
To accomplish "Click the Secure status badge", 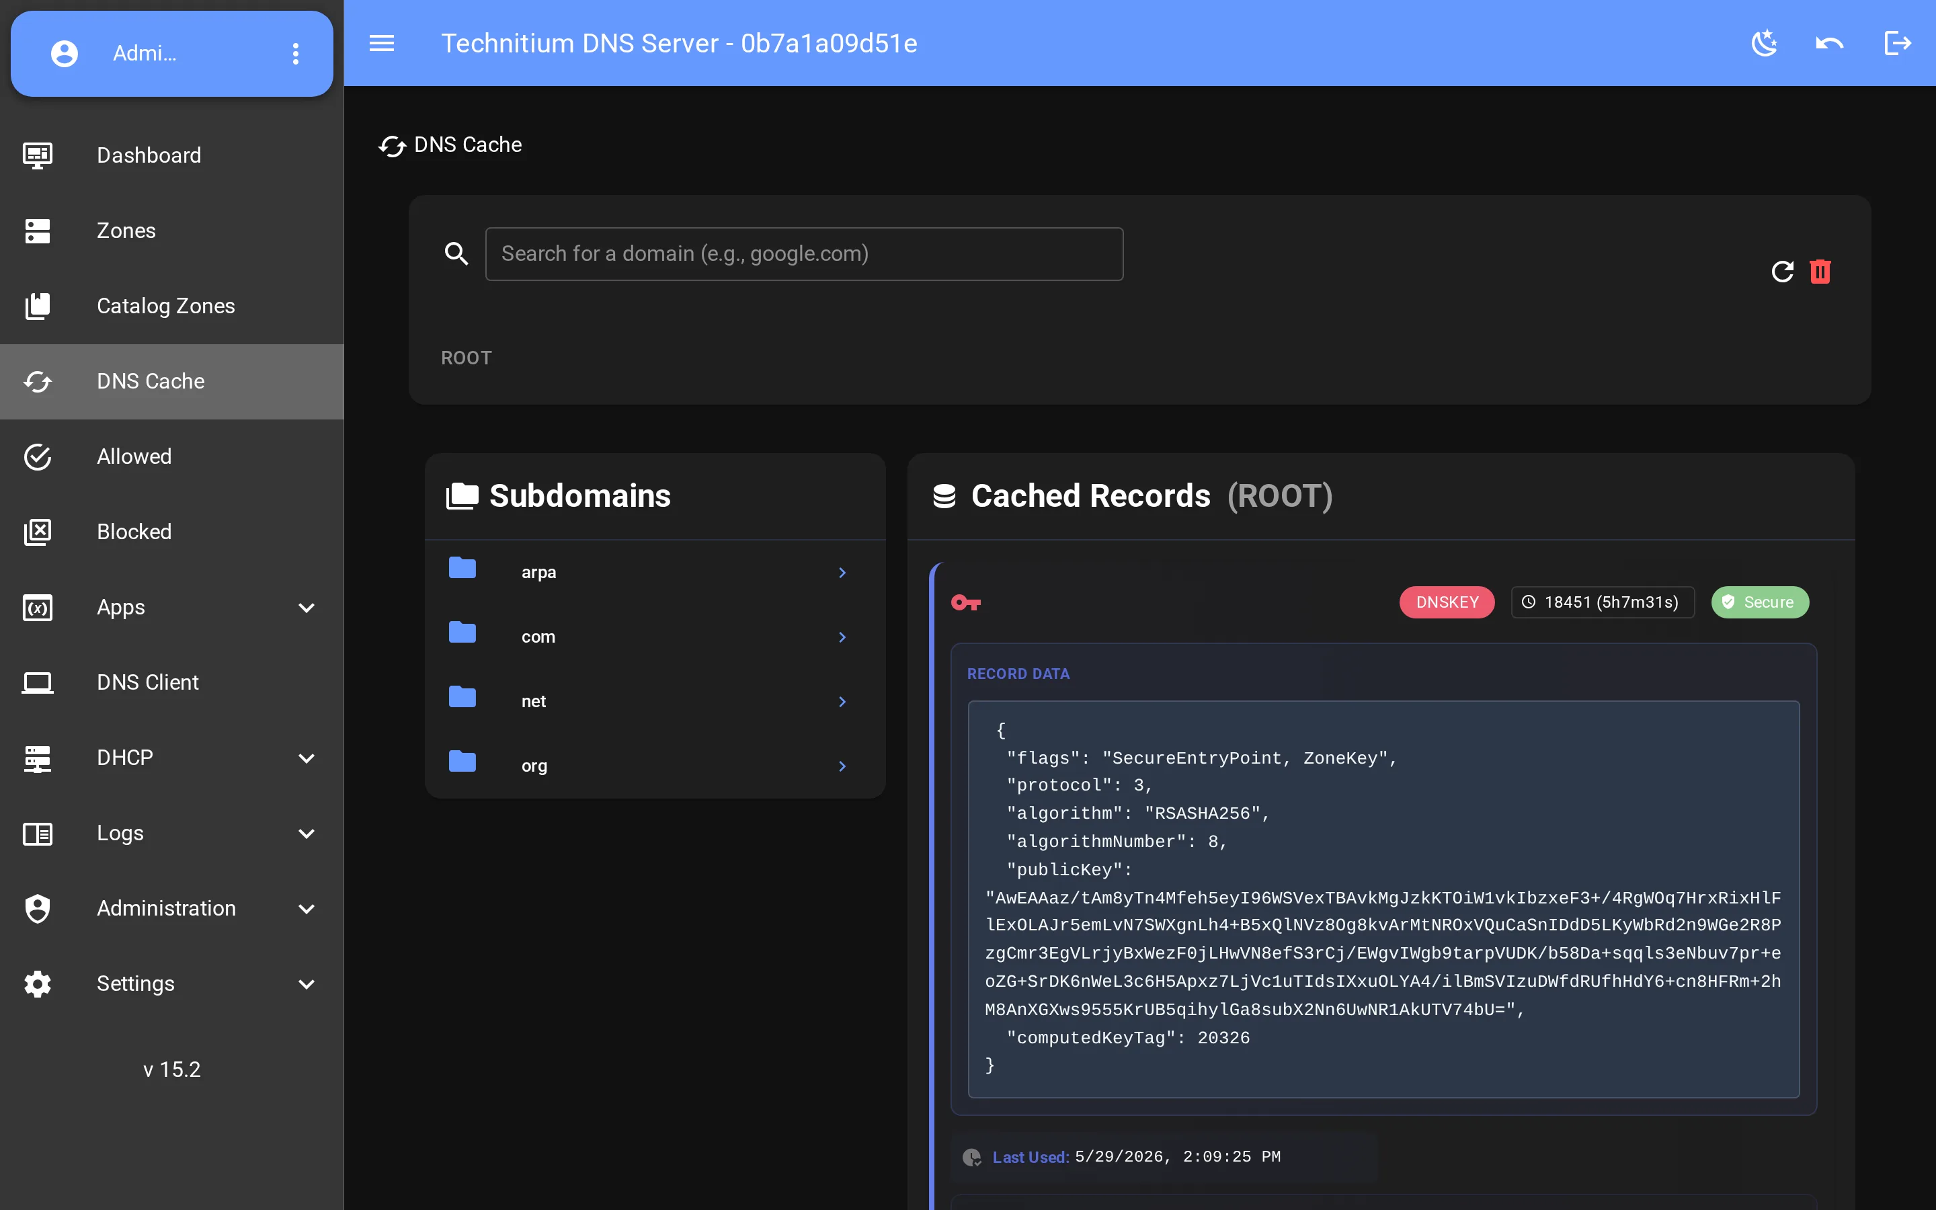I will click(1760, 602).
